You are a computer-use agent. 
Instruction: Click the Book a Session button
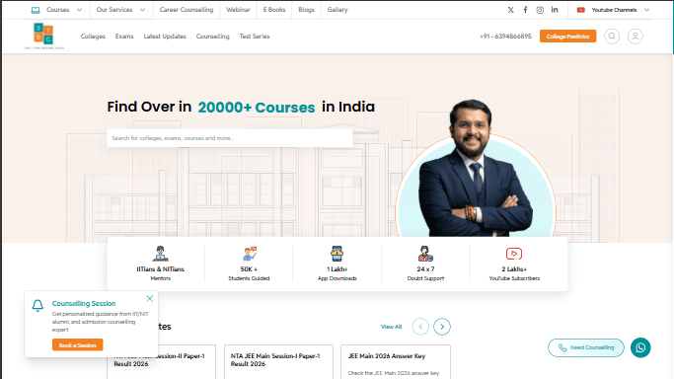[x=77, y=345]
